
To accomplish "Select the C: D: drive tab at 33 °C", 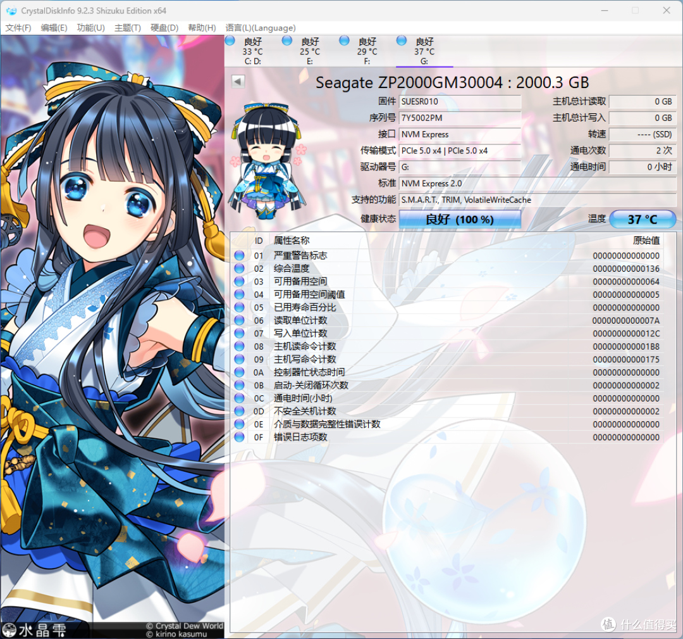I will click(x=252, y=51).
